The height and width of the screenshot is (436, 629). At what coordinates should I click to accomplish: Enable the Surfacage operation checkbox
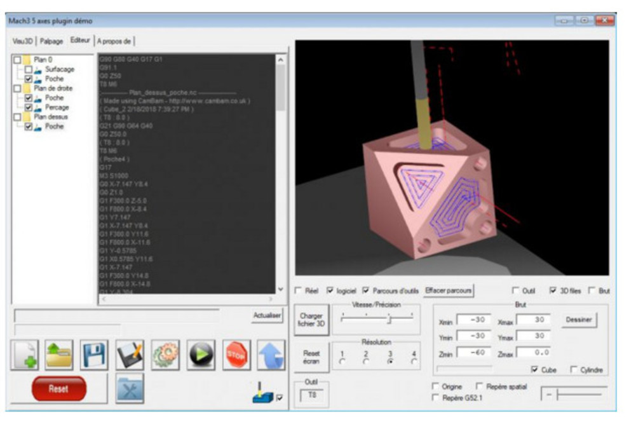29,69
